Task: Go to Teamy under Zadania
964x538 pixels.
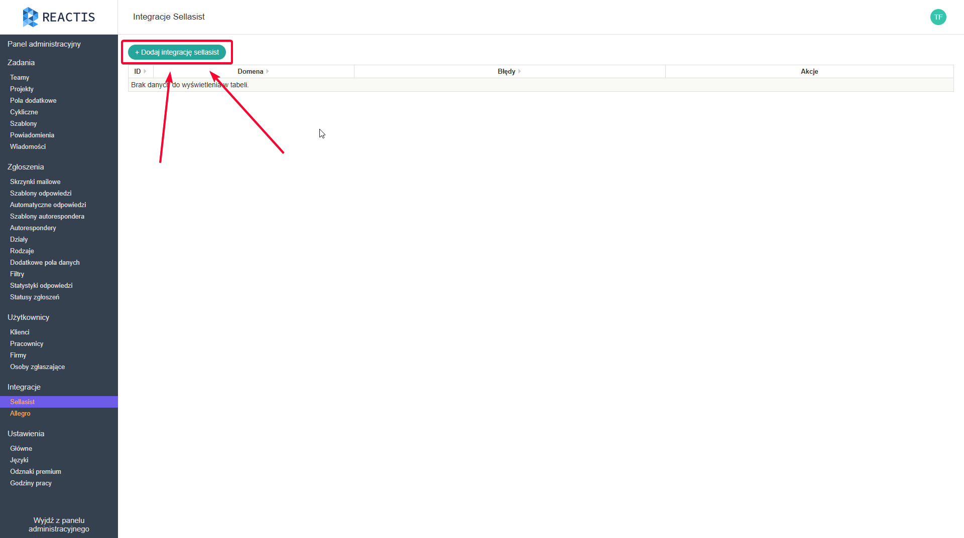Action: (x=20, y=77)
